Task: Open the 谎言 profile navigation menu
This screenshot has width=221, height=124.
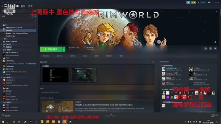Action: click(x=30, y=6)
